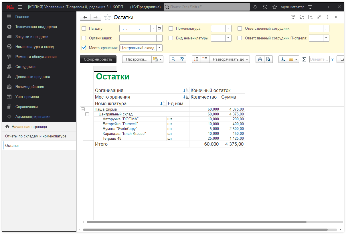Click the save-to-file download icon
346x234 pixels.
coord(283,59)
